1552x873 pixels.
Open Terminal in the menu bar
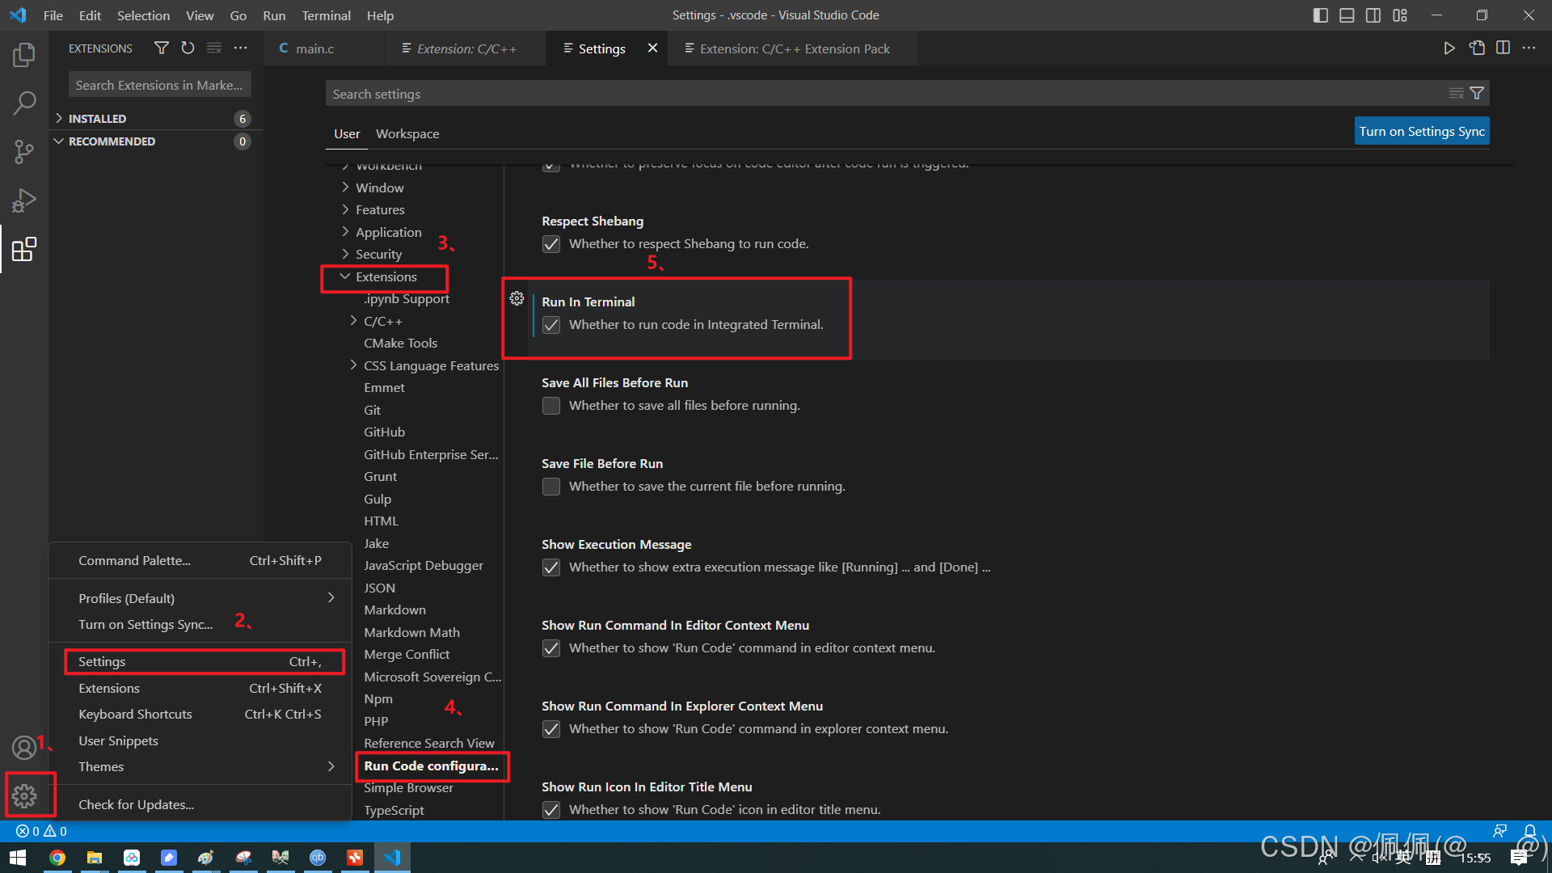(x=326, y=15)
